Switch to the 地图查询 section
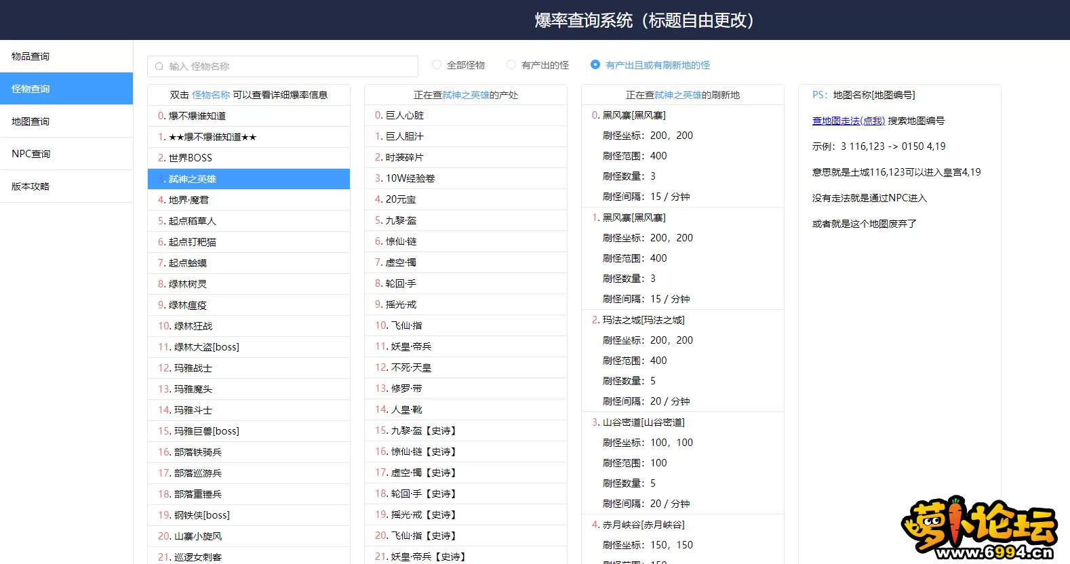1070x564 pixels. (66, 121)
